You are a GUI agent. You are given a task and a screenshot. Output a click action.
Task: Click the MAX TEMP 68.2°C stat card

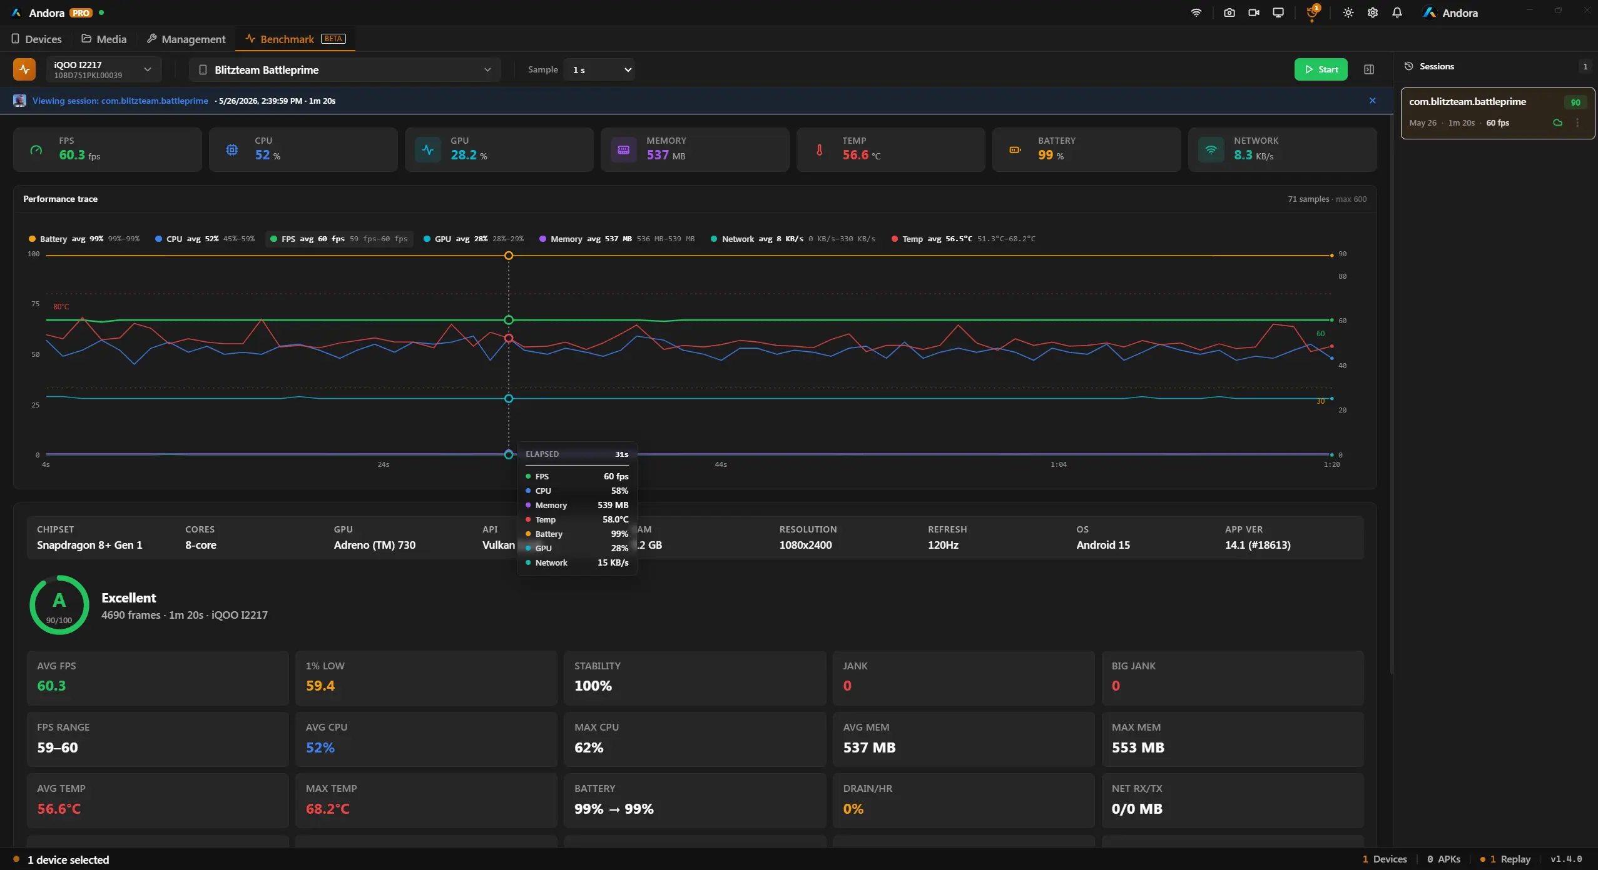tap(426, 801)
